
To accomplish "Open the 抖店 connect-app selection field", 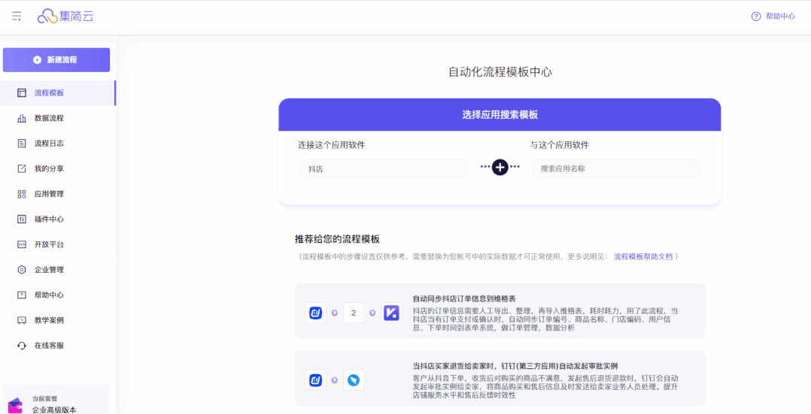I will coord(383,169).
